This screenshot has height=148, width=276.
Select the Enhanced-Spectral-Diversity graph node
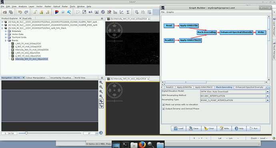coord(236,32)
